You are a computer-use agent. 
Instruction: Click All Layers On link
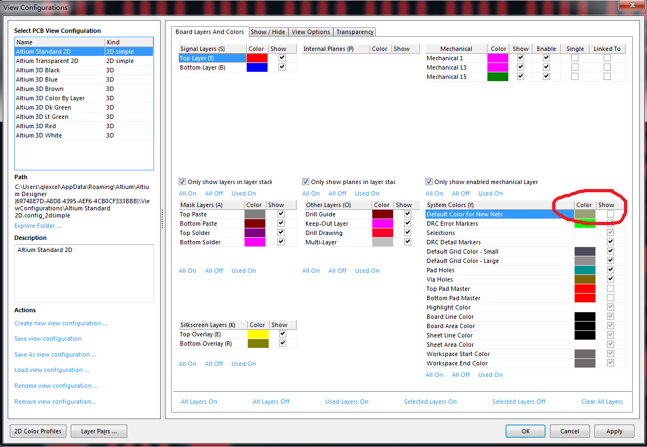point(199,401)
